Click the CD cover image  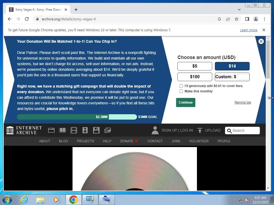pyautogui.click(x=135, y=169)
